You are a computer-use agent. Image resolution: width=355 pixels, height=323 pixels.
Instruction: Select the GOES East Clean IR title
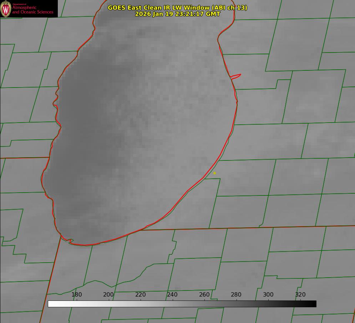click(x=177, y=8)
